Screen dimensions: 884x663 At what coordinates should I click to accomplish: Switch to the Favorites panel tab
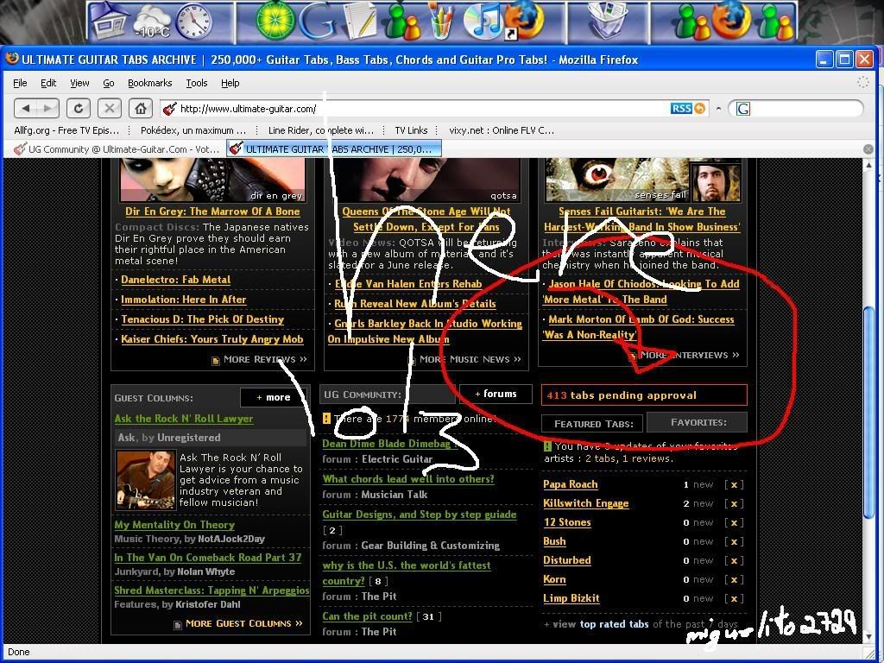click(698, 421)
